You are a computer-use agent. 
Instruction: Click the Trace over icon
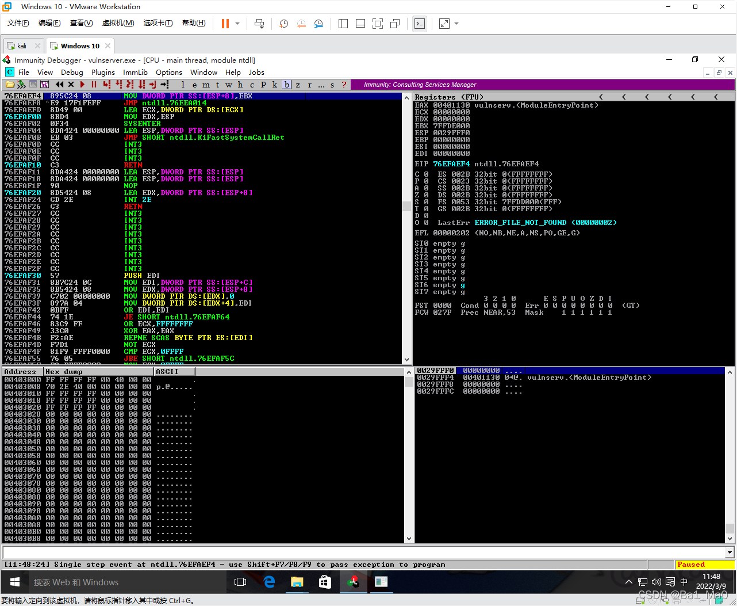point(141,85)
